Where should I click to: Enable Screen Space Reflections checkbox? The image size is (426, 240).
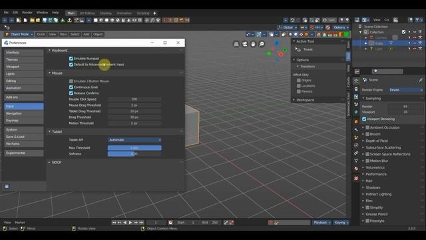[x=367, y=154]
